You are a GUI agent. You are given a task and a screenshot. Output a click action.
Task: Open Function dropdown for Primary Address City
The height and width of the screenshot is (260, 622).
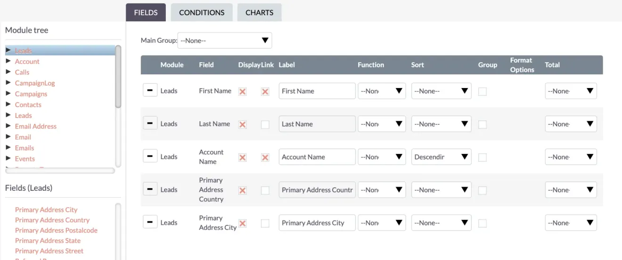[x=382, y=223]
